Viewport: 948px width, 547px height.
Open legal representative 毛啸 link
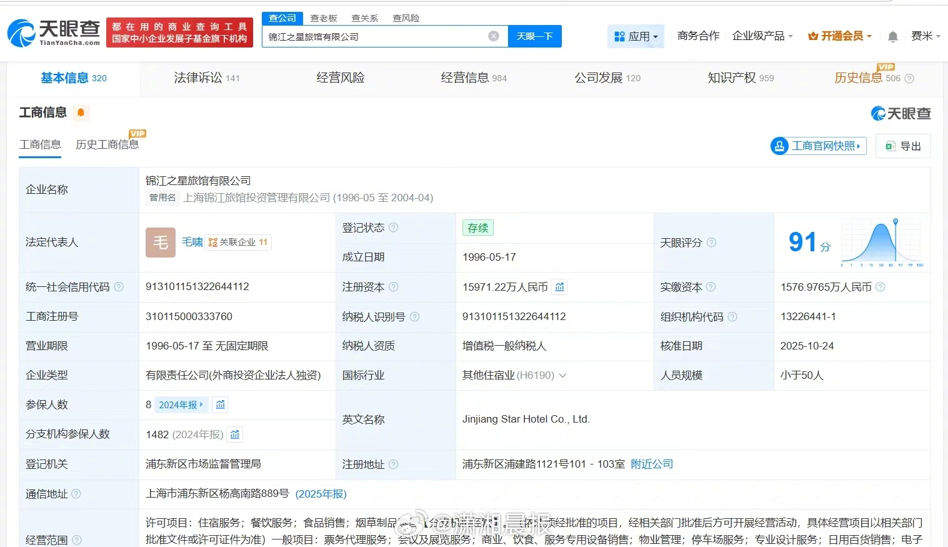[x=192, y=243]
